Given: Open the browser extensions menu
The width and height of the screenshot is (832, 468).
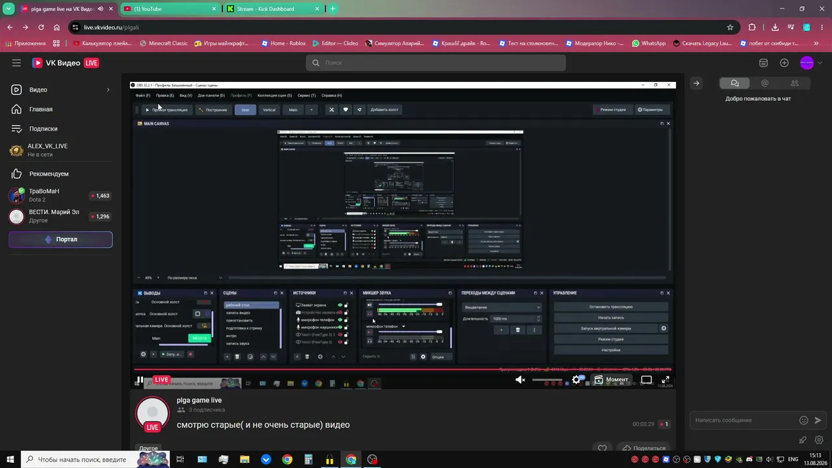Looking at the screenshot, I should coord(752,27).
